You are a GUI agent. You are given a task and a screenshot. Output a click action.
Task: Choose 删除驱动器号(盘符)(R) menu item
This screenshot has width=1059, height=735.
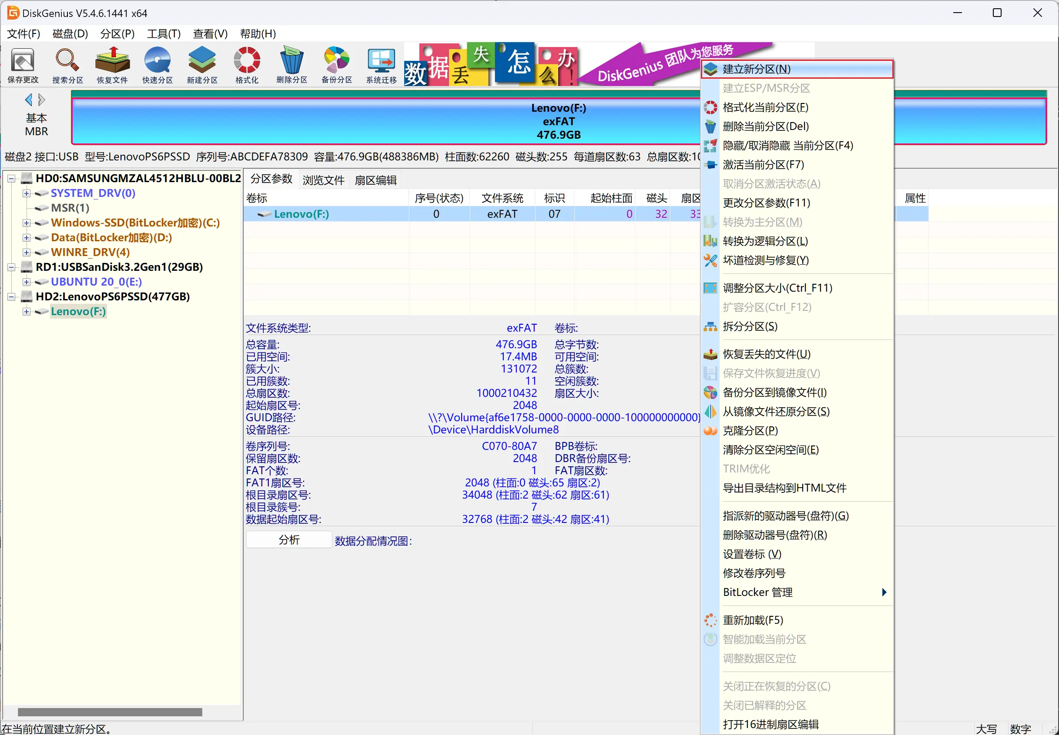click(x=797, y=535)
